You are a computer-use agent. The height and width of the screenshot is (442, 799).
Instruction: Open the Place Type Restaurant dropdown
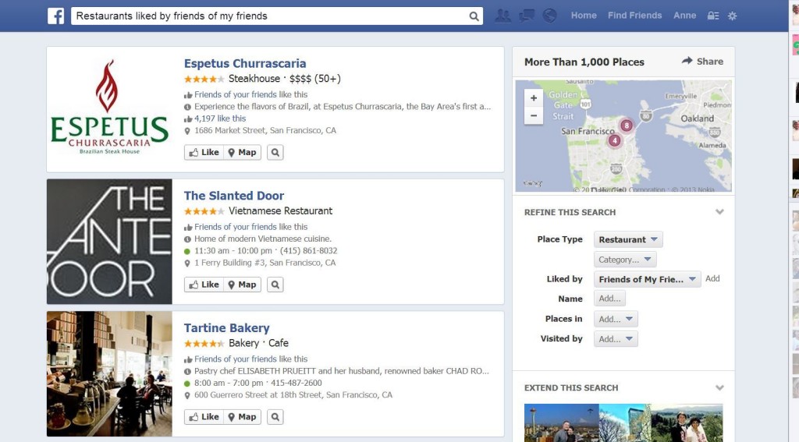(x=628, y=239)
